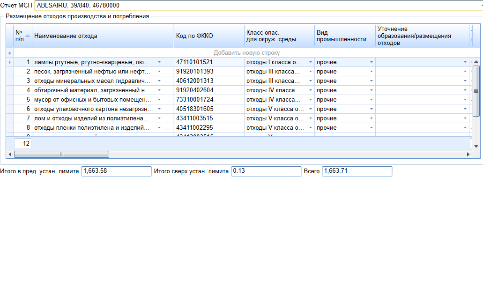
Task: Click vertical scrollbar down arrow
Action: tap(476, 146)
